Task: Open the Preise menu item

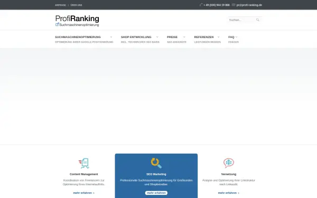Action: (x=172, y=37)
